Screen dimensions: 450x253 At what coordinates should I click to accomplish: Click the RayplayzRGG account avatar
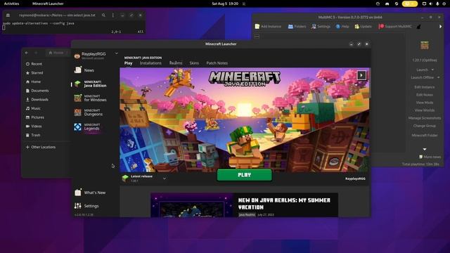click(77, 56)
